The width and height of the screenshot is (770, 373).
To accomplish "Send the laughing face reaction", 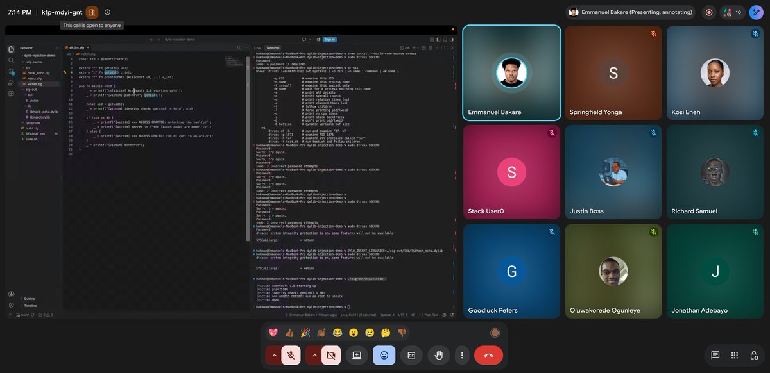I will point(337,333).
